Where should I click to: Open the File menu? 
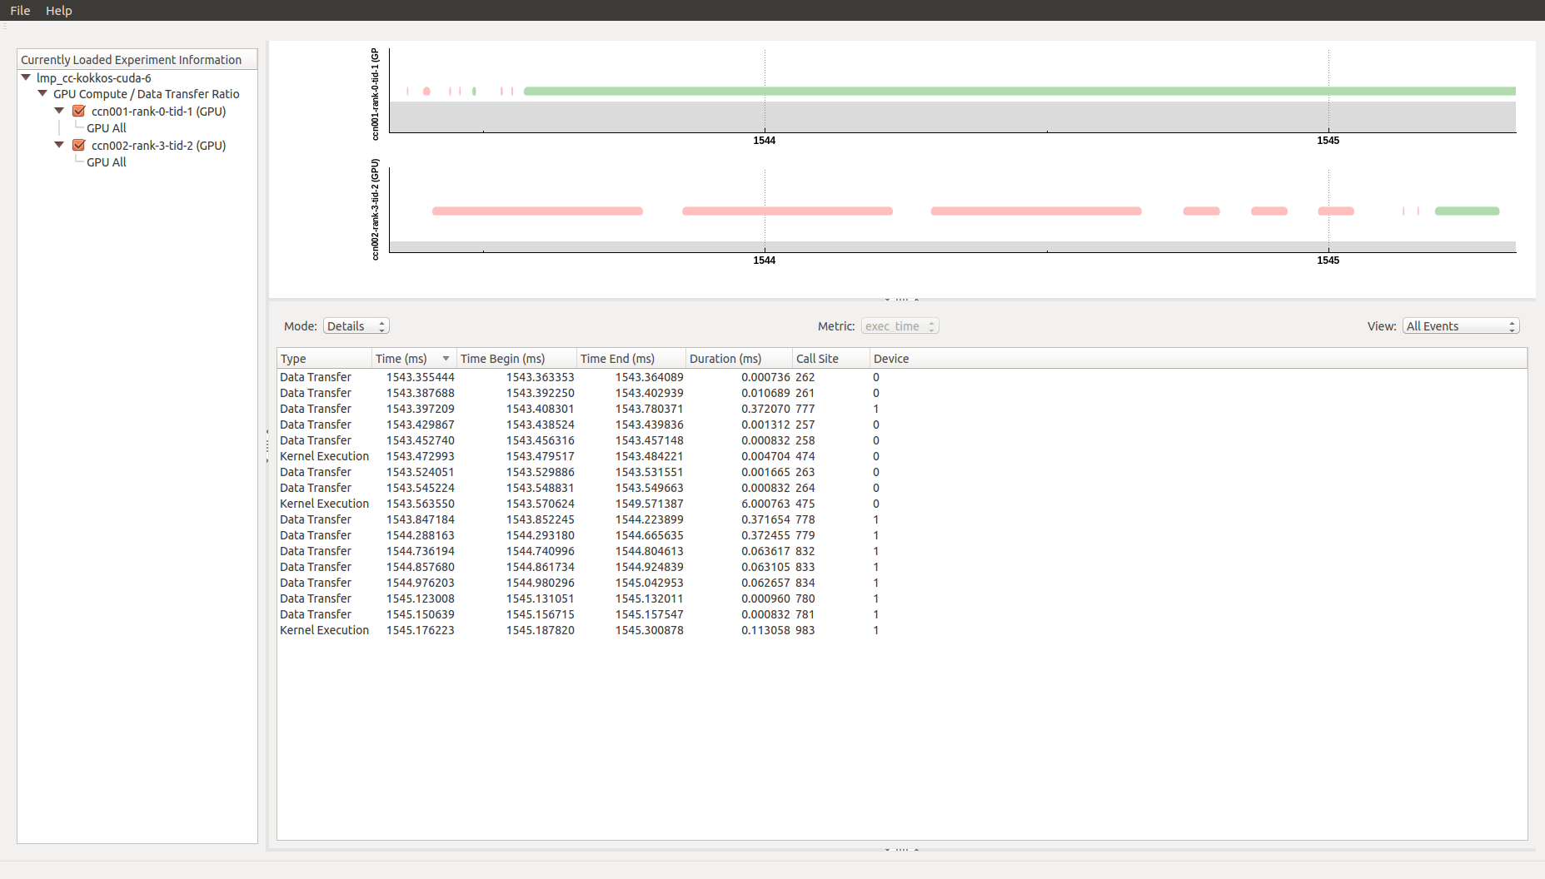20,10
